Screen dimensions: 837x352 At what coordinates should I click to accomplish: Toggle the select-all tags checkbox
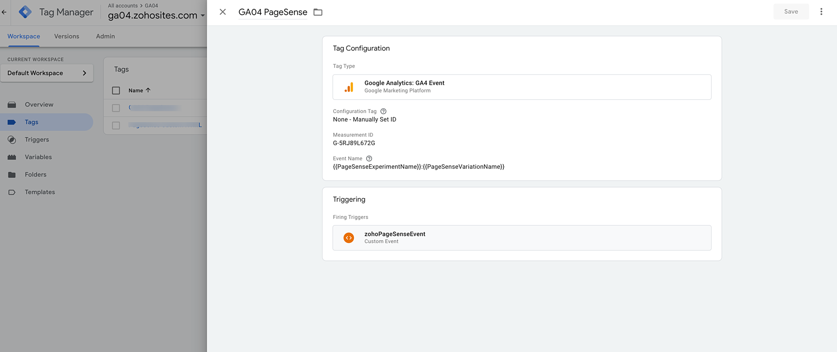click(116, 90)
